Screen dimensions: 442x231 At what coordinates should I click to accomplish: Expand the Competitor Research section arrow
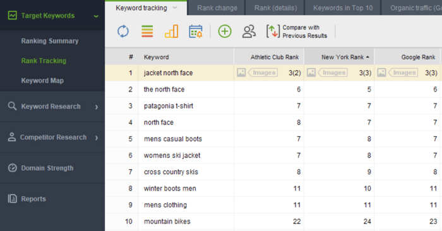pyautogui.click(x=97, y=138)
